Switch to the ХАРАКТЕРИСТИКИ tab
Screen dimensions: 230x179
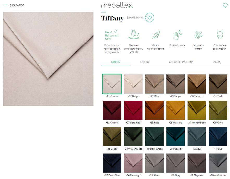tap(181, 62)
